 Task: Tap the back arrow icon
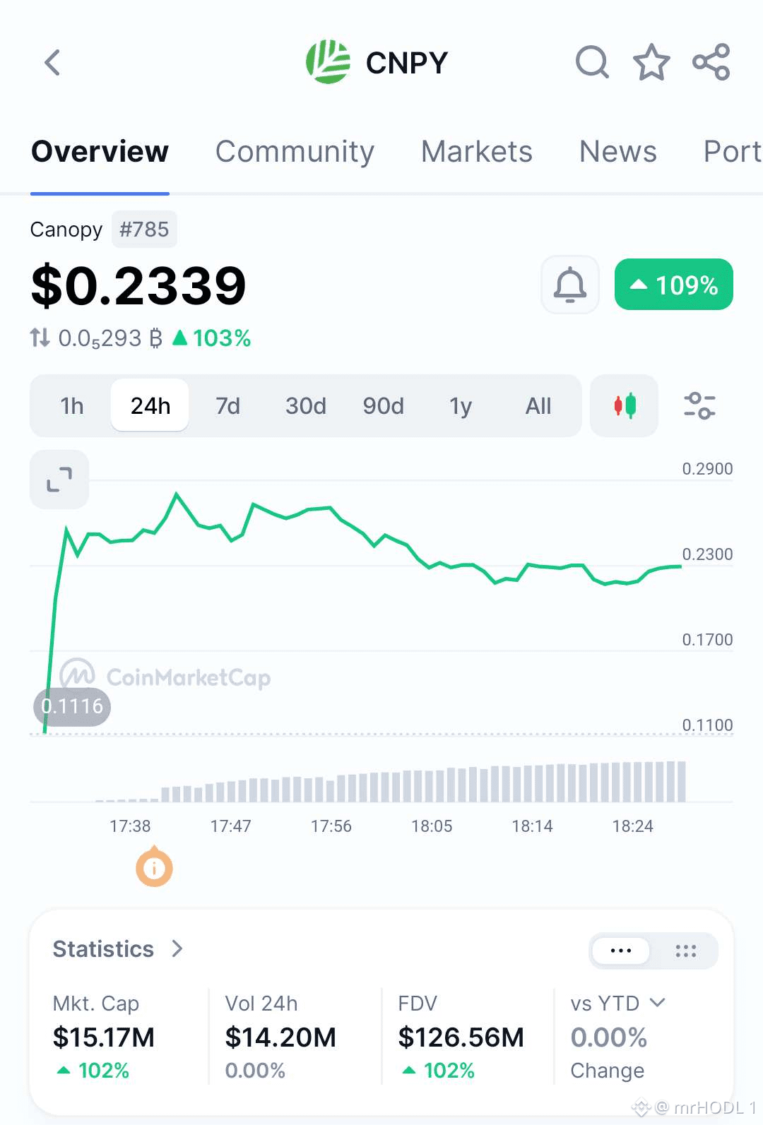(52, 63)
